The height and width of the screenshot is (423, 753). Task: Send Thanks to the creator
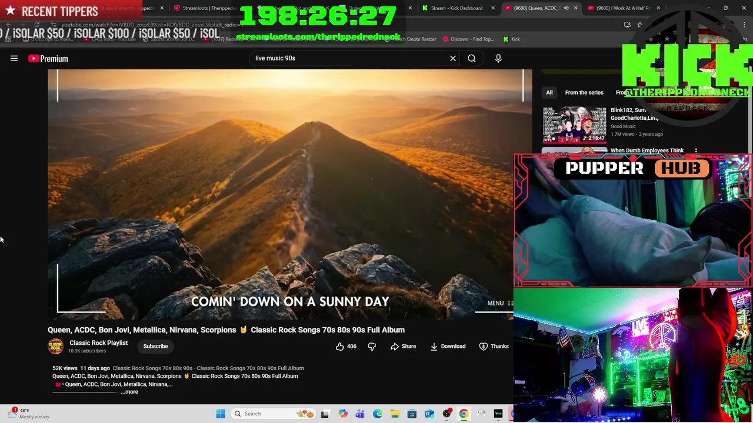(x=494, y=346)
